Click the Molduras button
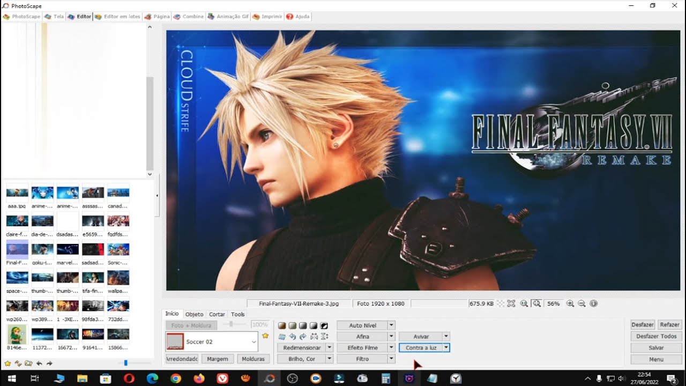This screenshot has height=386, width=686. click(x=253, y=359)
